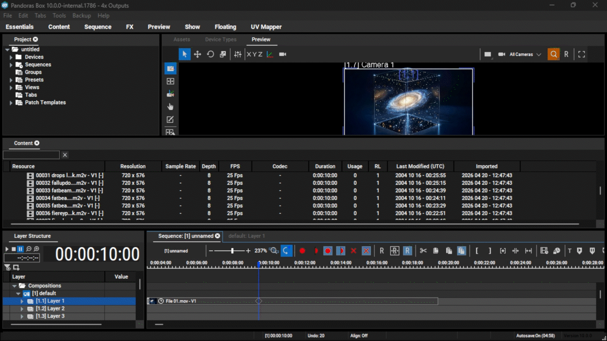The image size is (607, 341).
Task: Toggle the highlighted paste-special button
Action: tap(461, 251)
